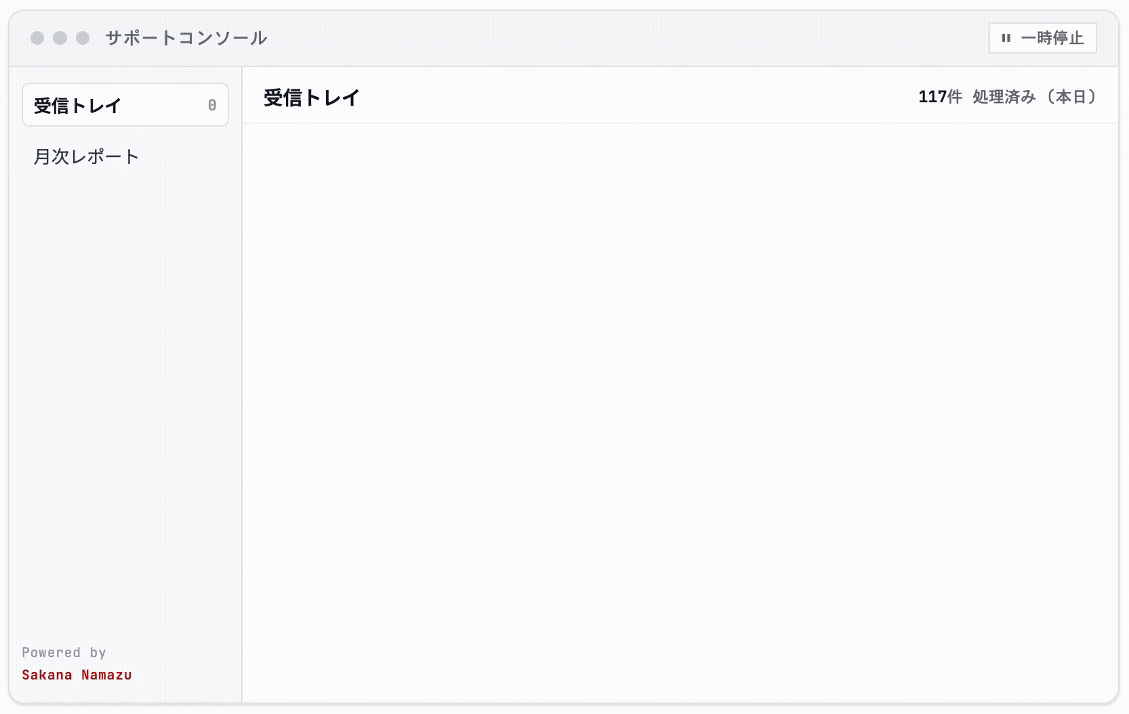Click the Powered by footer text
Viewport: 1129px width, 714px height.
click(64, 652)
